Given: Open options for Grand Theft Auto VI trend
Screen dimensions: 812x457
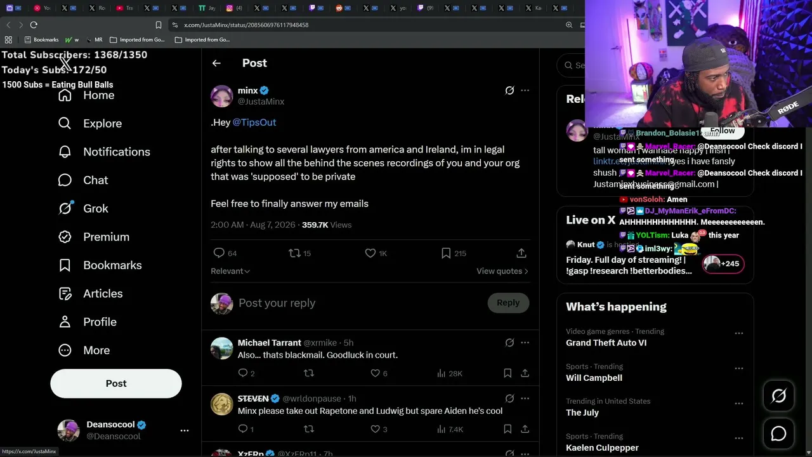Looking at the screenshot, I should point(739,333).
